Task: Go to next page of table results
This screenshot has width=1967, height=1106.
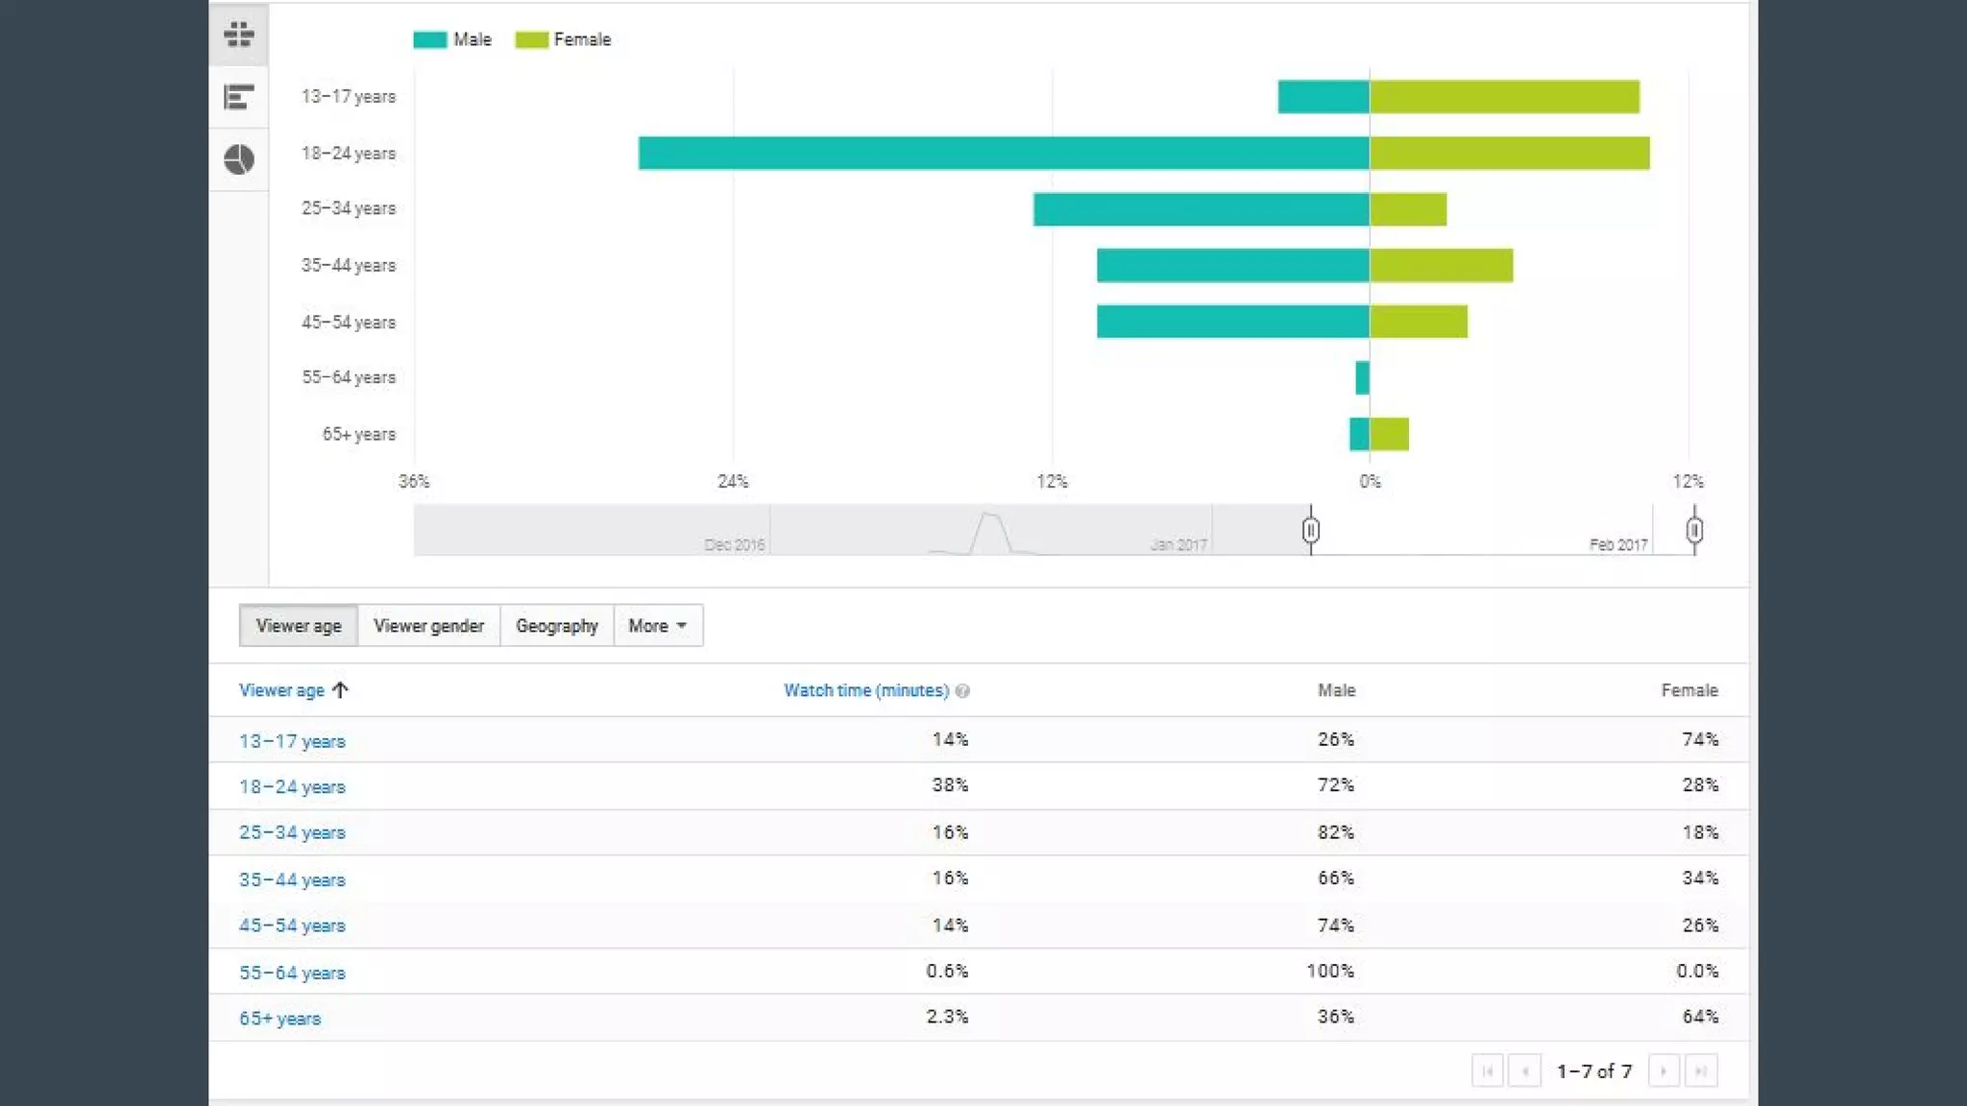Action: [x=1663, y=1071]
